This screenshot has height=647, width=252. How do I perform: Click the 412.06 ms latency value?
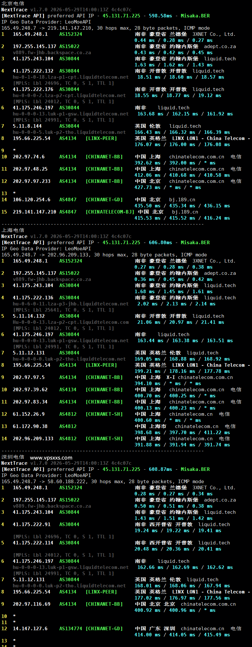pyautogui.click(x=147, y=175)
